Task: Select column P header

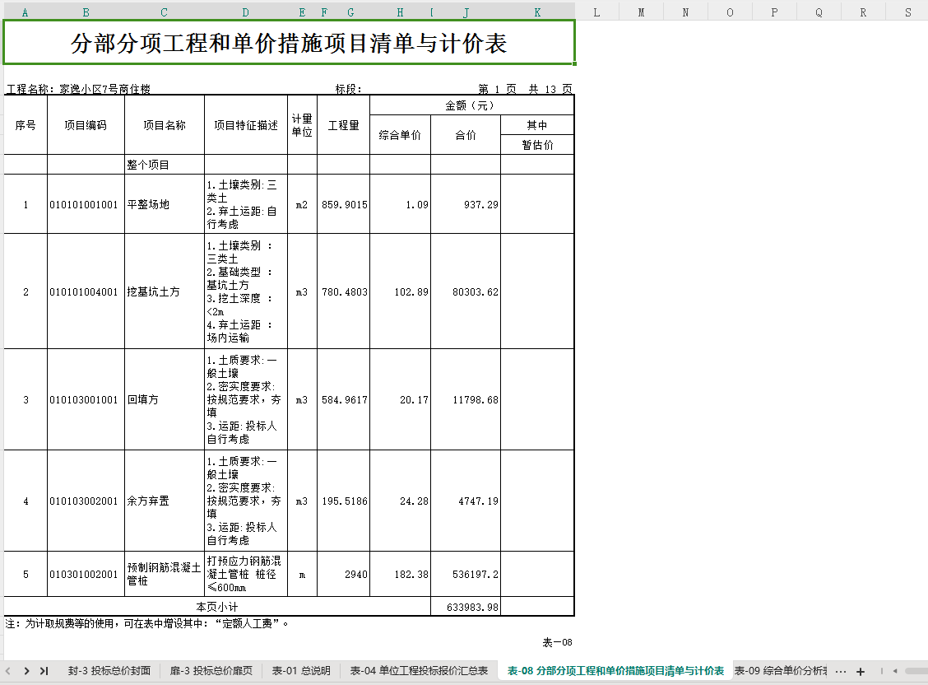Action: (x=774, y=12)
